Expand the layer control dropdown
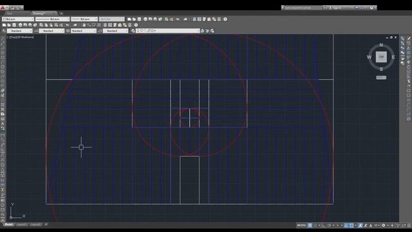Screen dimensions: 412x232 [167, 31]
